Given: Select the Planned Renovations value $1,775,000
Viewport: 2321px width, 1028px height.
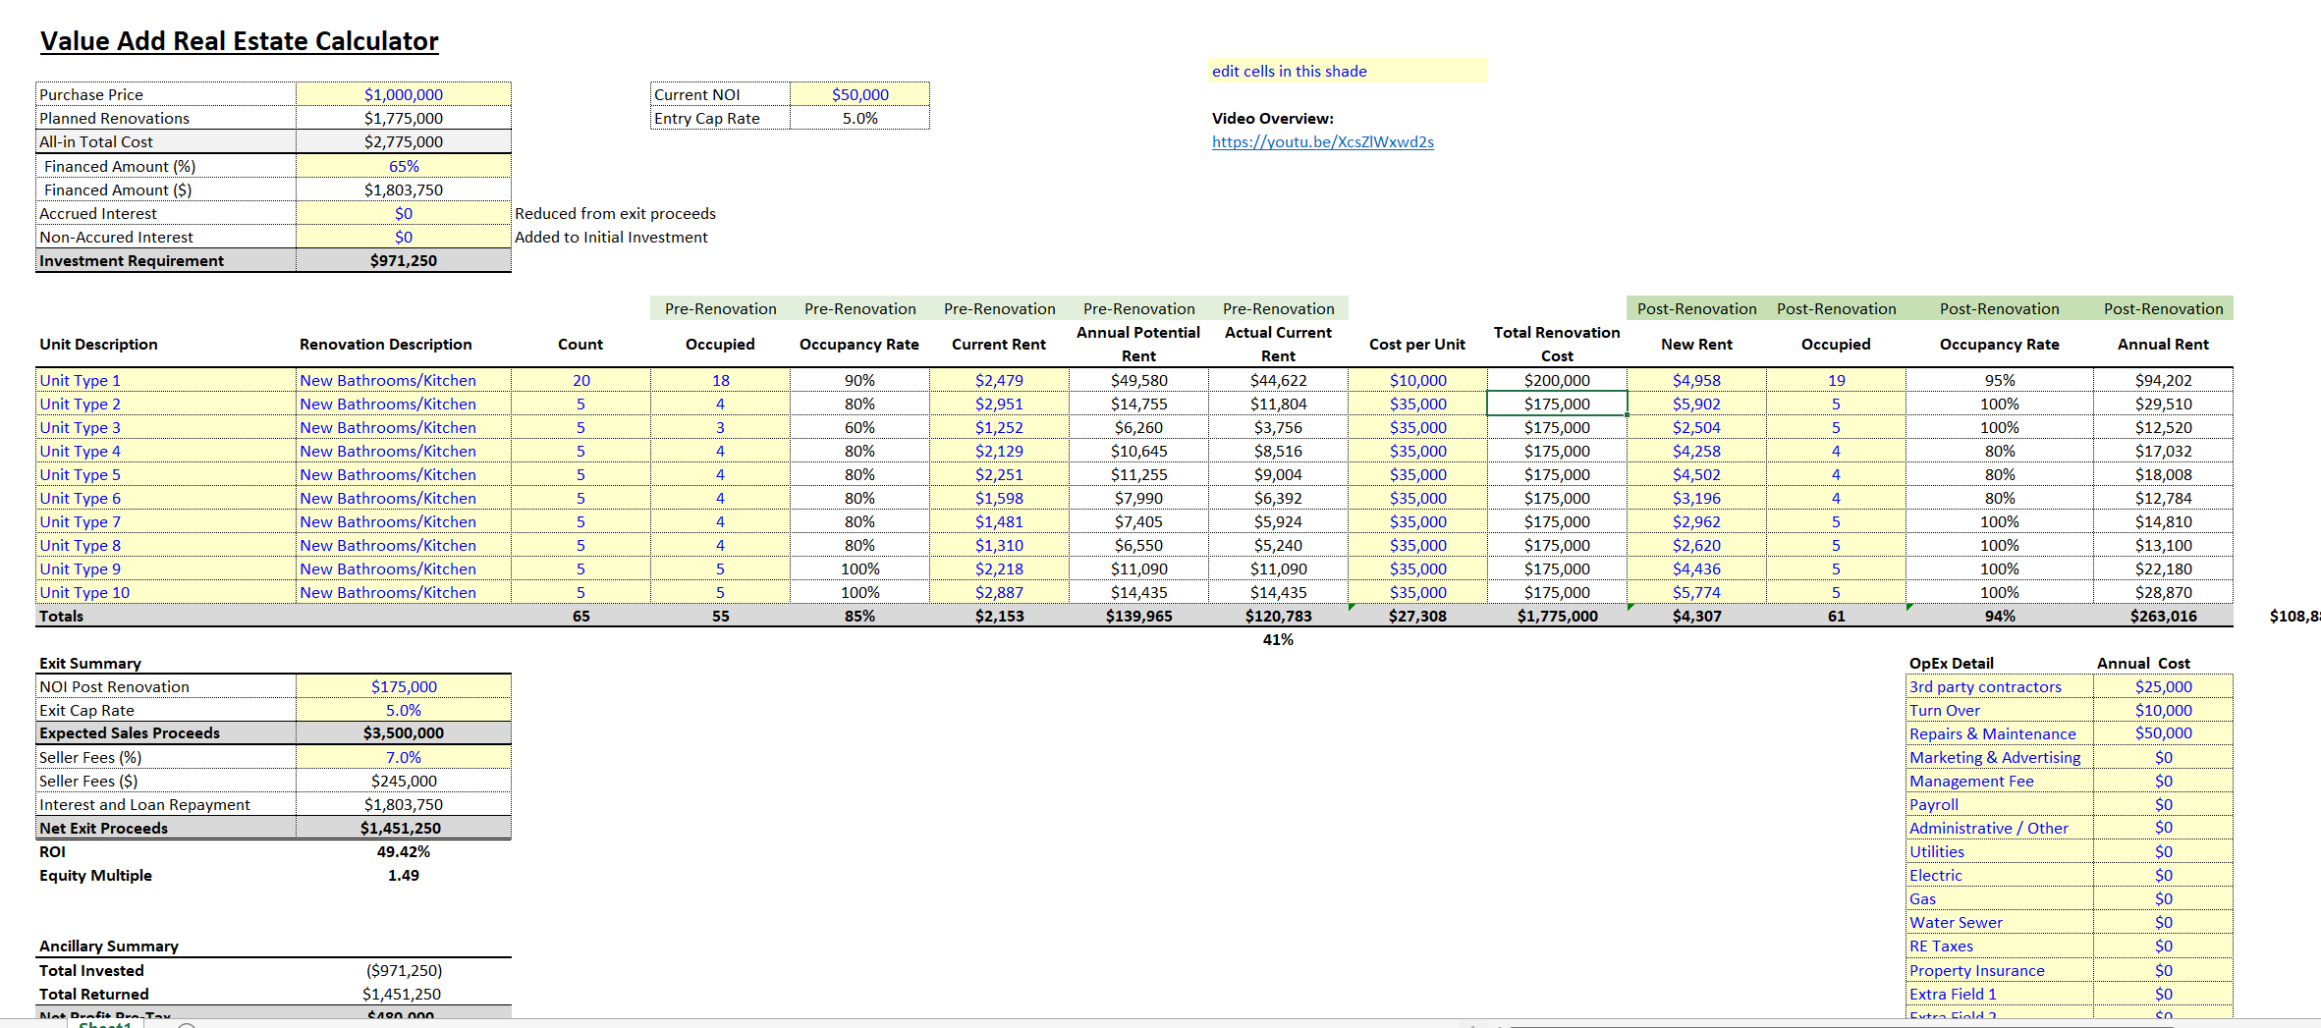Looking at the screenshot, I should click(404, 118).
